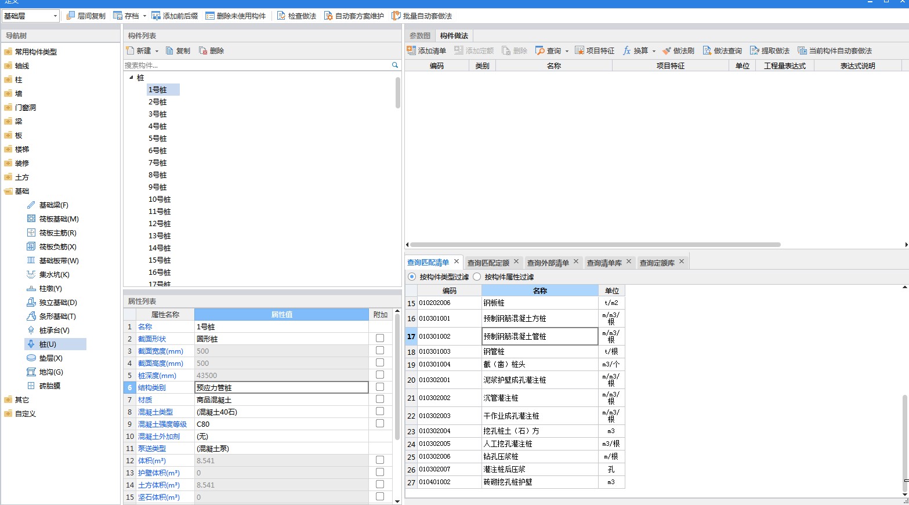Close the 查询匹配清单 tab
The image size is (909, 505).
point(457,261)
